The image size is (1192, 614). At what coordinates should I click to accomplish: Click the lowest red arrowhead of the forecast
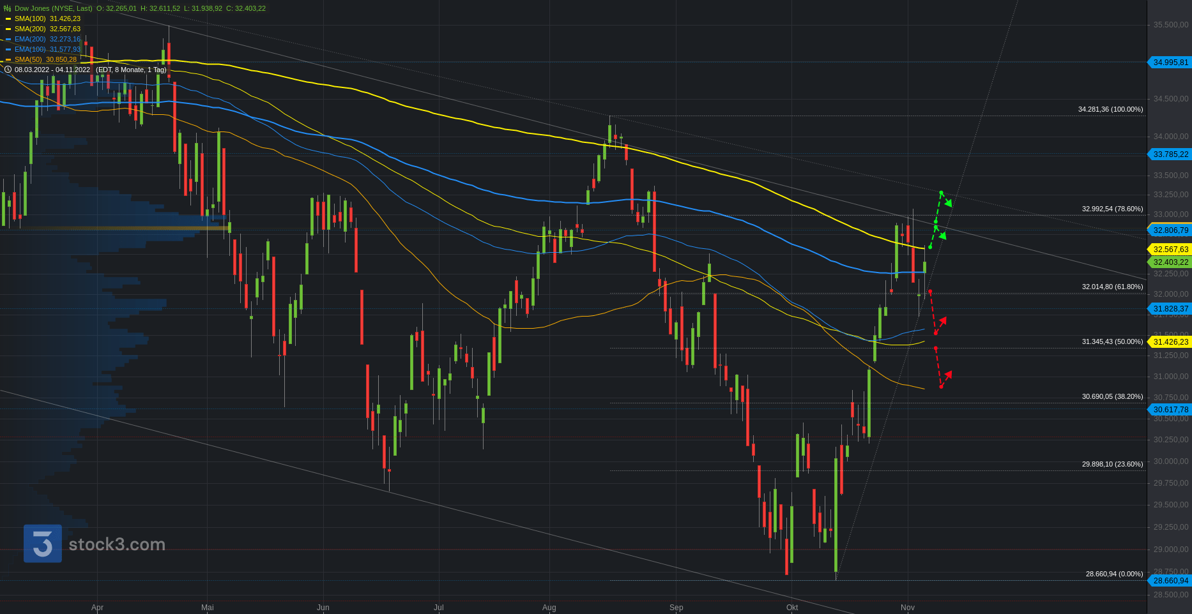click(x=948, y=375)
